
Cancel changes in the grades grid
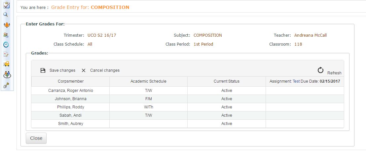pyautogui.click(x=100, y=70)
